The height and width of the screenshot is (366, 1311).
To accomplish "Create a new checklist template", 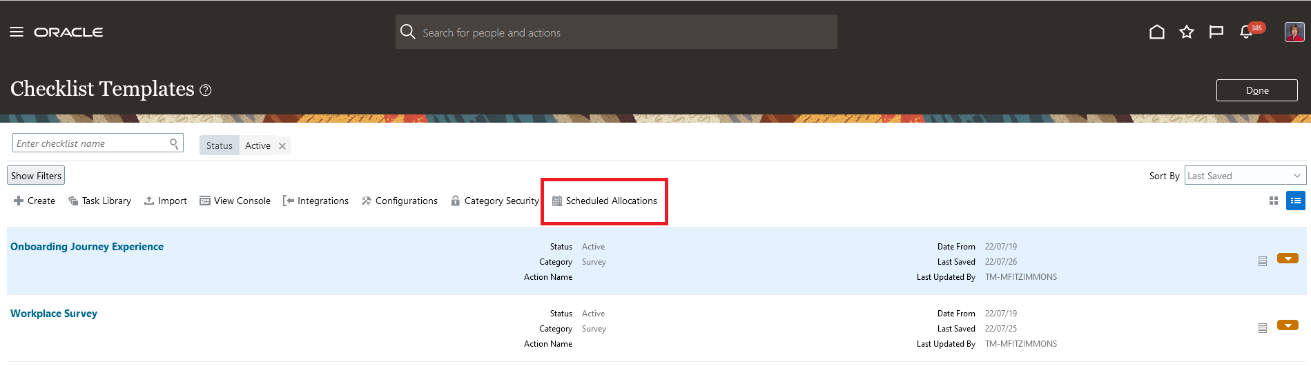I will pos(35,201).
